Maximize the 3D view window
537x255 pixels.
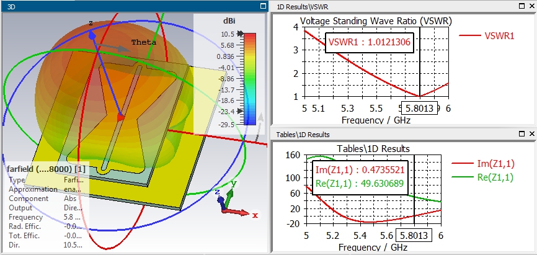click(263, 6)
